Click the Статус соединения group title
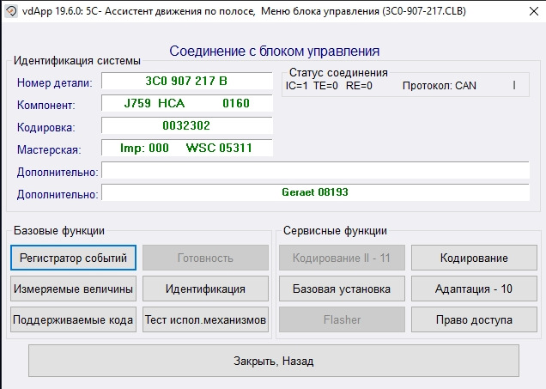546x389 pixels. click(x=338, y=72)
